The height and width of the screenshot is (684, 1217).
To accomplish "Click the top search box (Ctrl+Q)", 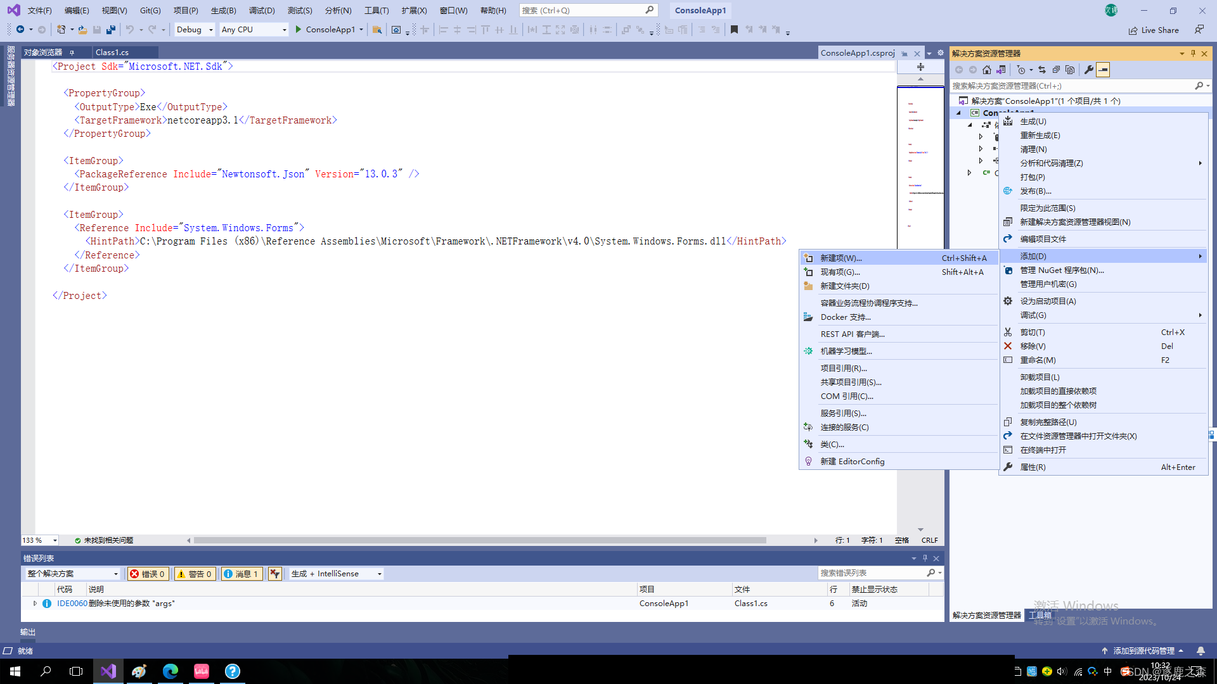I will pyautogui.click(x=588, y=11).
